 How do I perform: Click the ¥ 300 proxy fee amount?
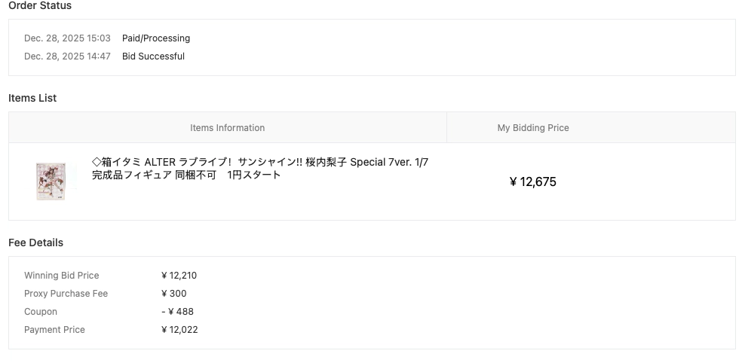(173, 294)
